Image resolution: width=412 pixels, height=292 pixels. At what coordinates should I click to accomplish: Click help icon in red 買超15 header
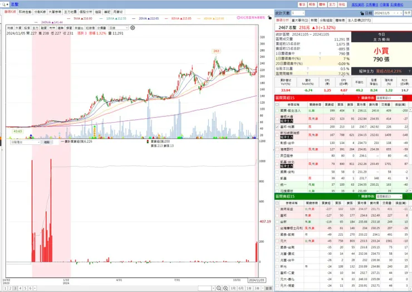coord(359,98)
